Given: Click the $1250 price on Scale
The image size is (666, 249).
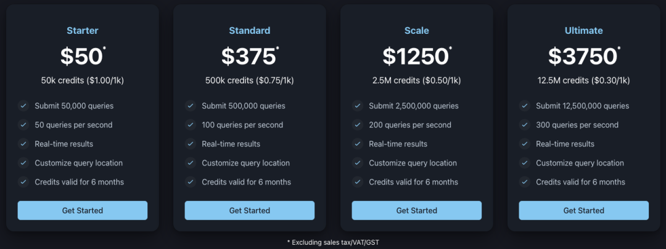Looking at the screenshot, I should point(416,57).
